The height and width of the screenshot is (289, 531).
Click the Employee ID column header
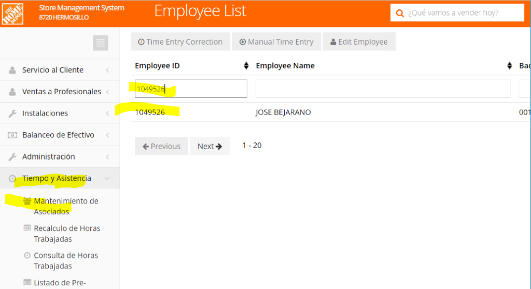(157, 66)
